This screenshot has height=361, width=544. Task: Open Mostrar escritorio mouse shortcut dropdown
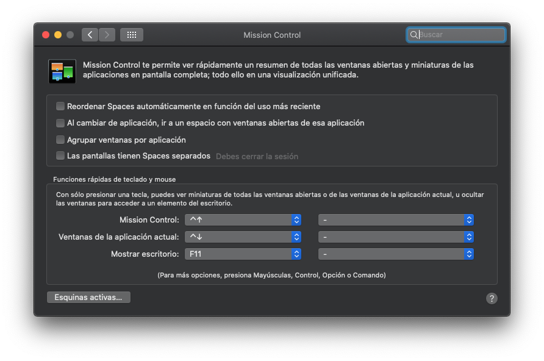[396, 254]
